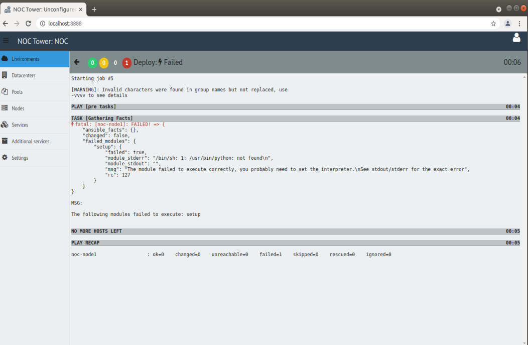Click the Environments cloud icon
Image resolution: width=528 pixels, height=345 pixels.
5,59
